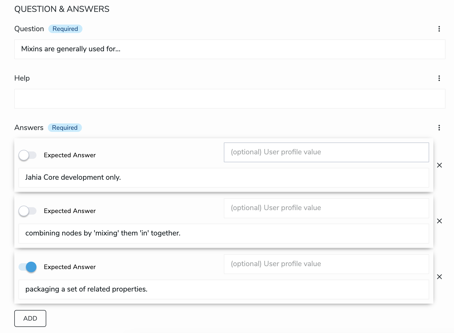Focus second answer's User profile value field
This screenshot has width=454, height=333.
coord(326,208)
